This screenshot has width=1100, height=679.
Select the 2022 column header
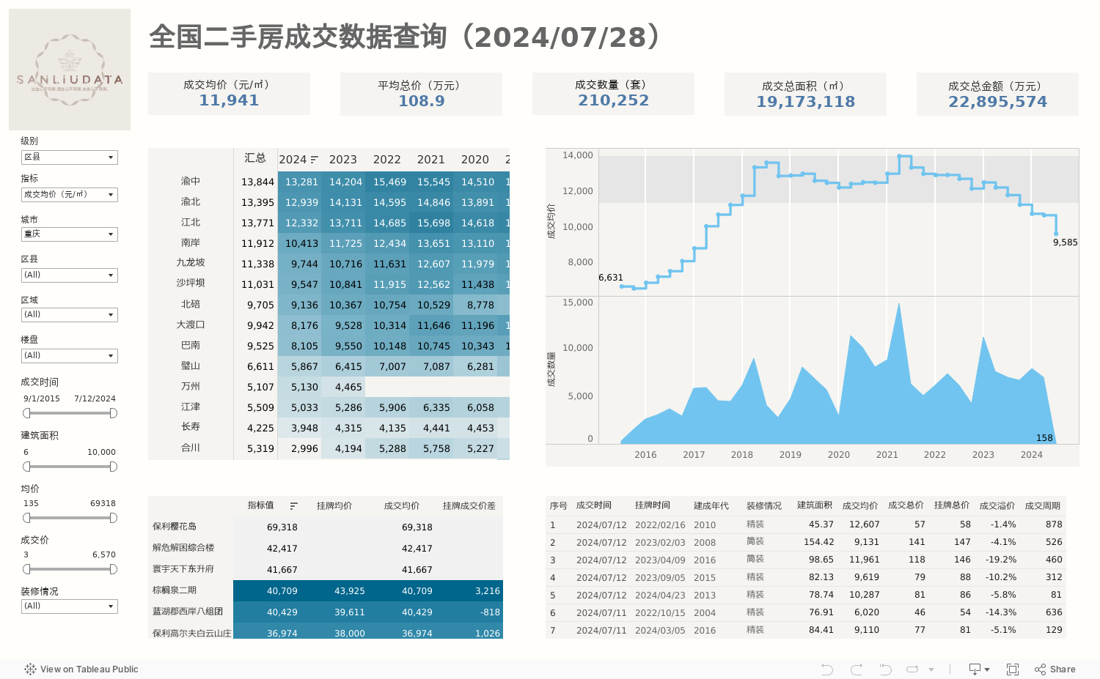coord(387,160)
